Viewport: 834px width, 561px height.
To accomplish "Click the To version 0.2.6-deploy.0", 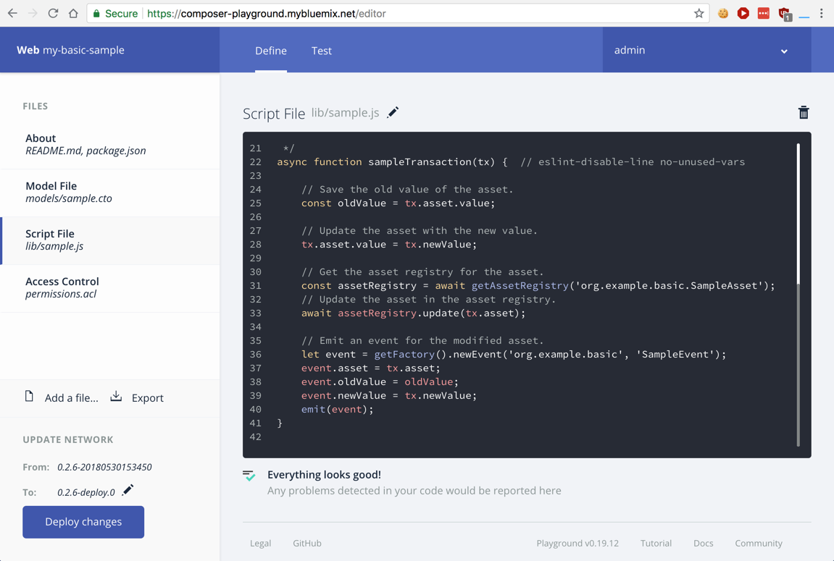I will [86, 492].
